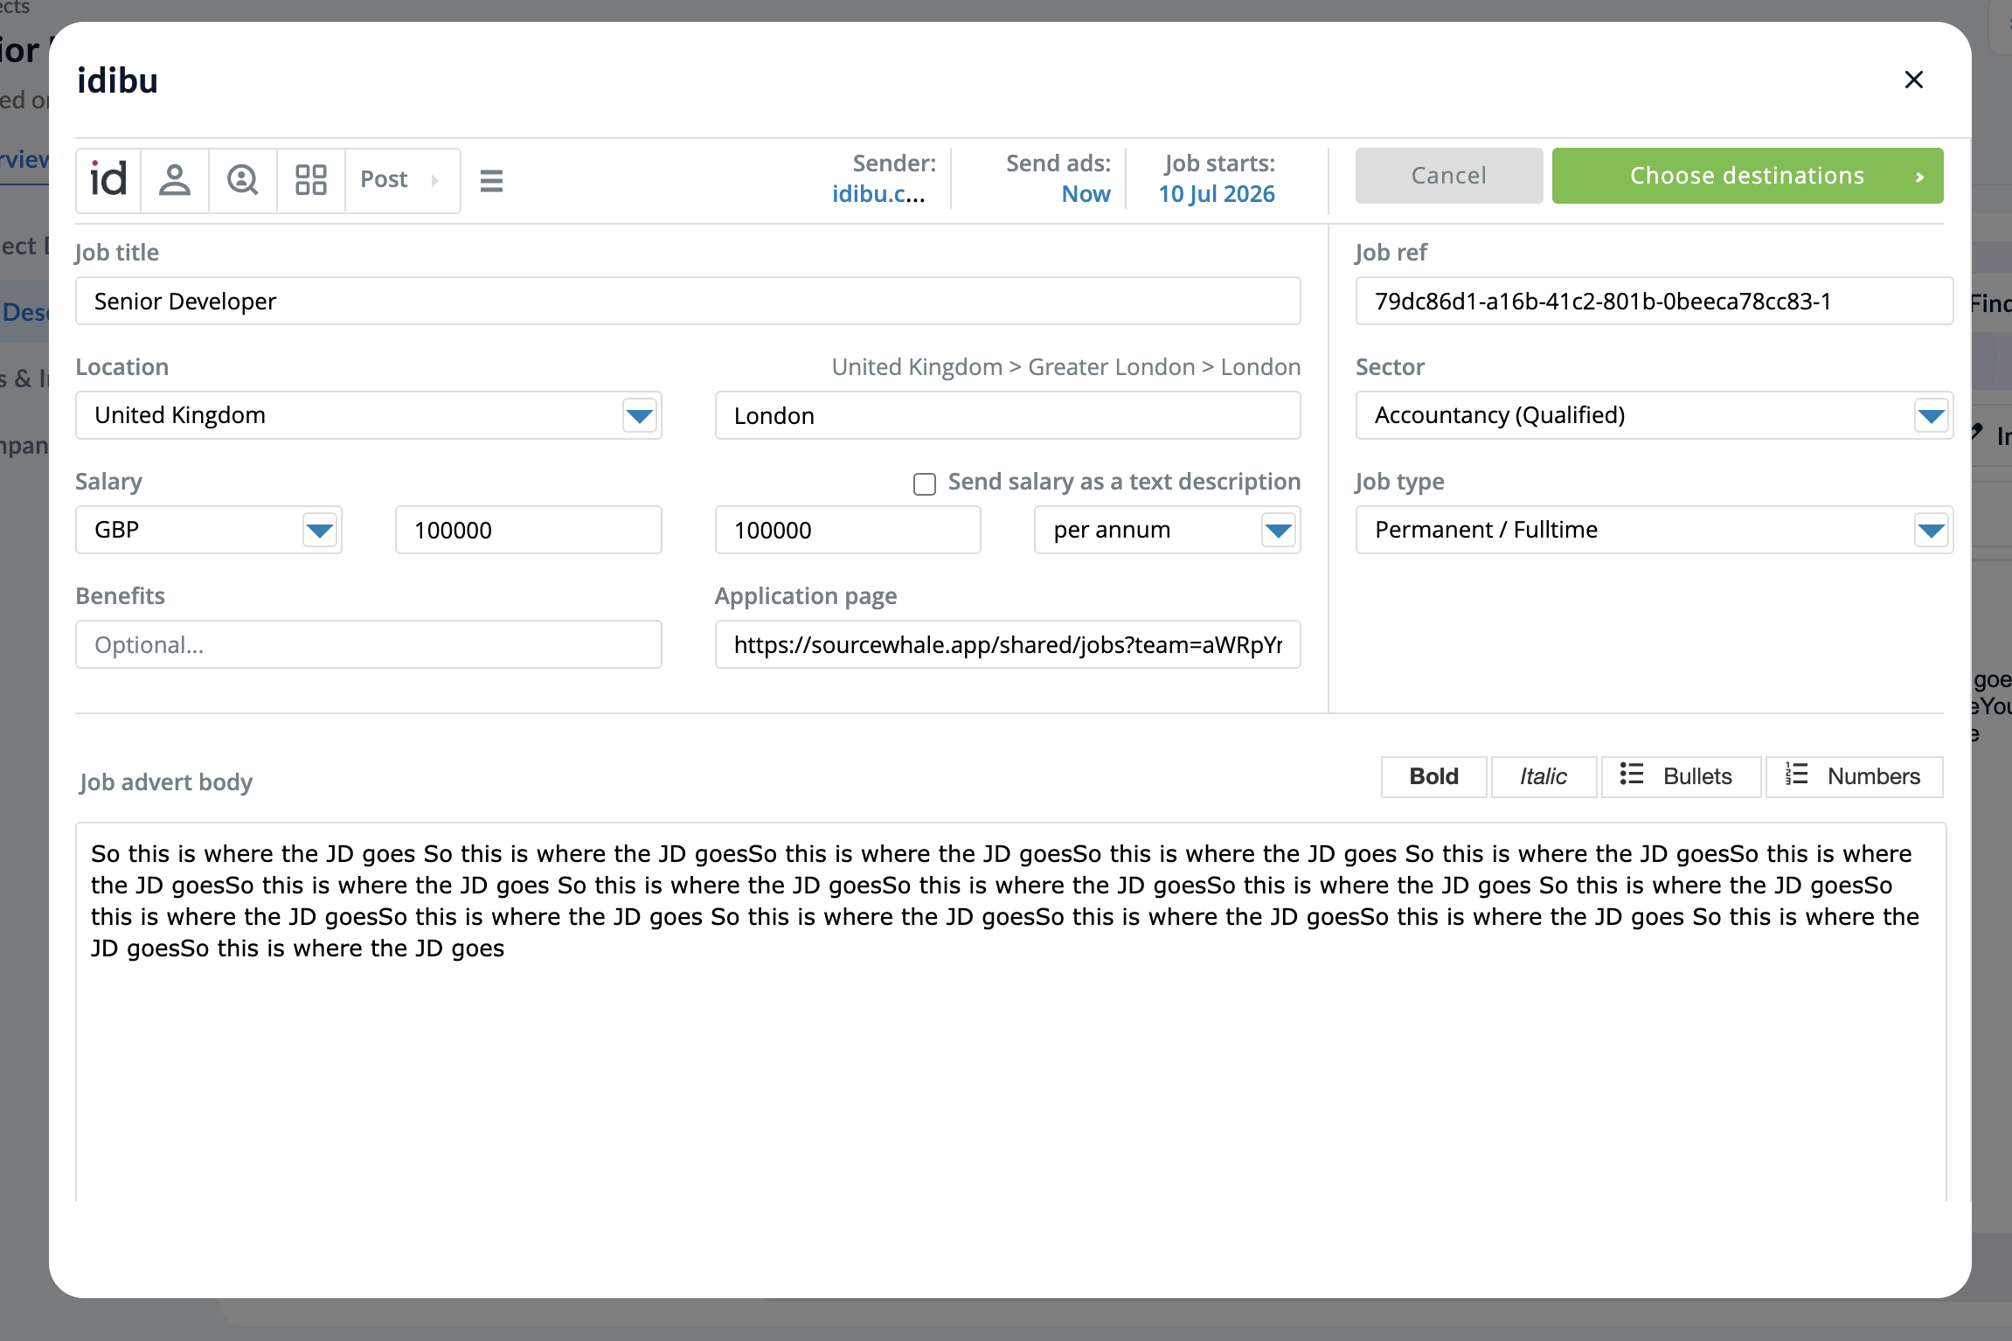This screenshot has width=2012, height=1341.
Task: Click the London location input field
Action: (x=1008, y=415)
